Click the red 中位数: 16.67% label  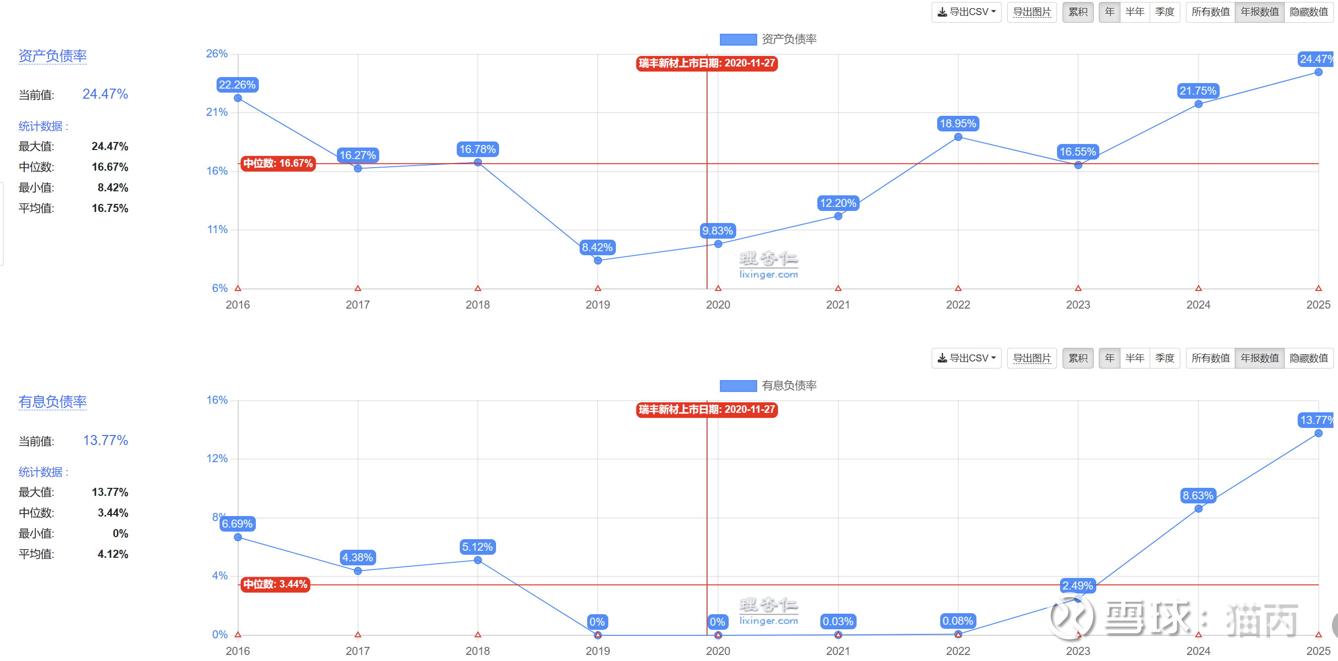point(278,164)
